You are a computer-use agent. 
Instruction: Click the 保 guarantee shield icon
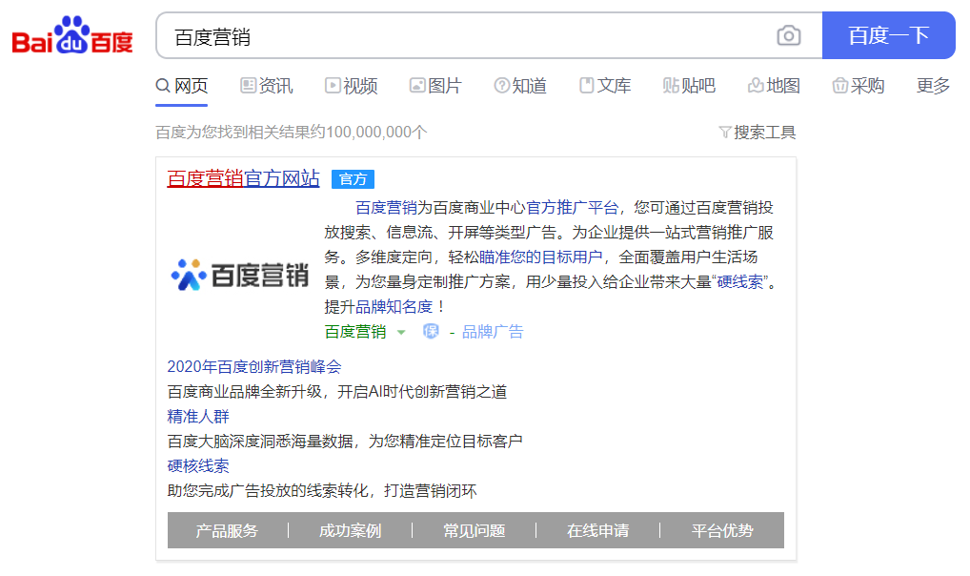[x=431, y=331]
